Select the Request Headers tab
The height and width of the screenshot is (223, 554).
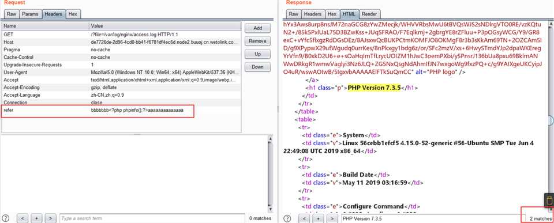coord(53,14)
